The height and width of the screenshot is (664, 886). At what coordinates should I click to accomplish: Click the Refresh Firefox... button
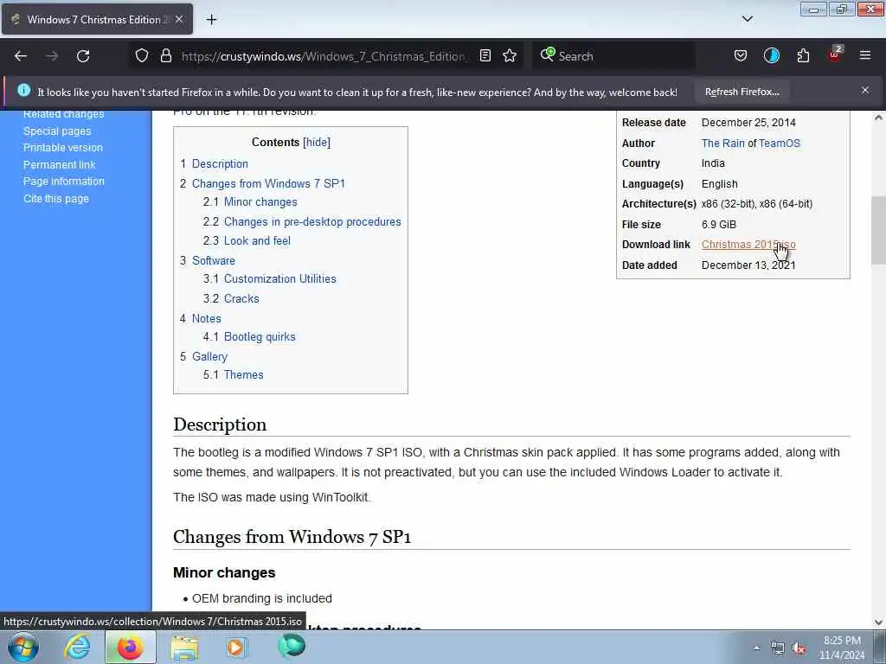[742, 92]
